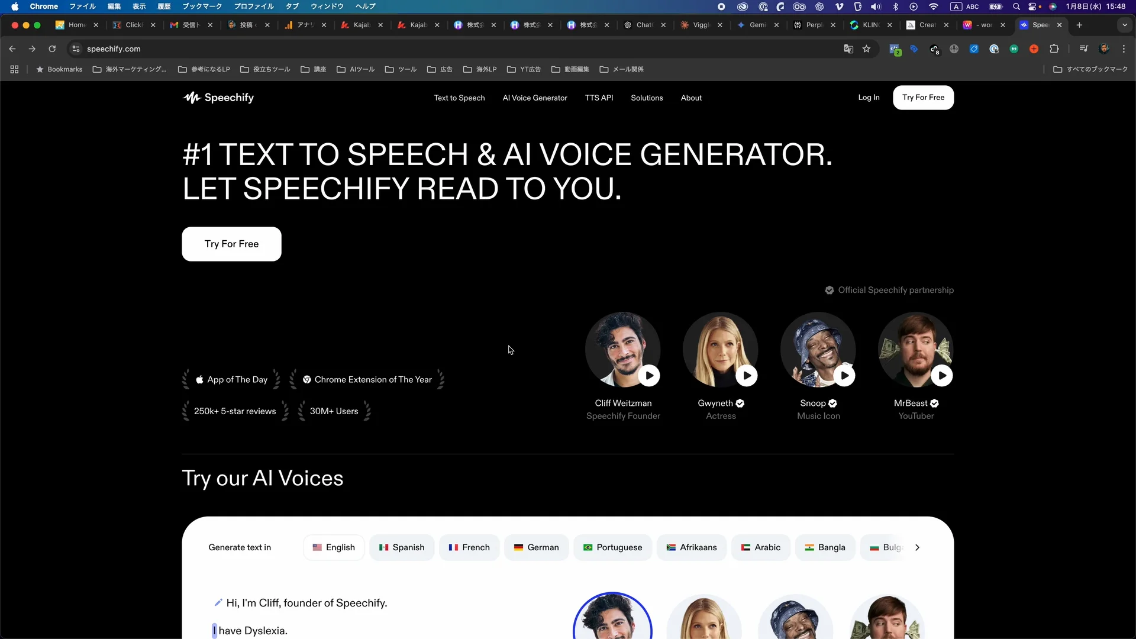Play Snoop voice sample
The width and height of the screenshot is (1136, 639).
pos(844,376)
